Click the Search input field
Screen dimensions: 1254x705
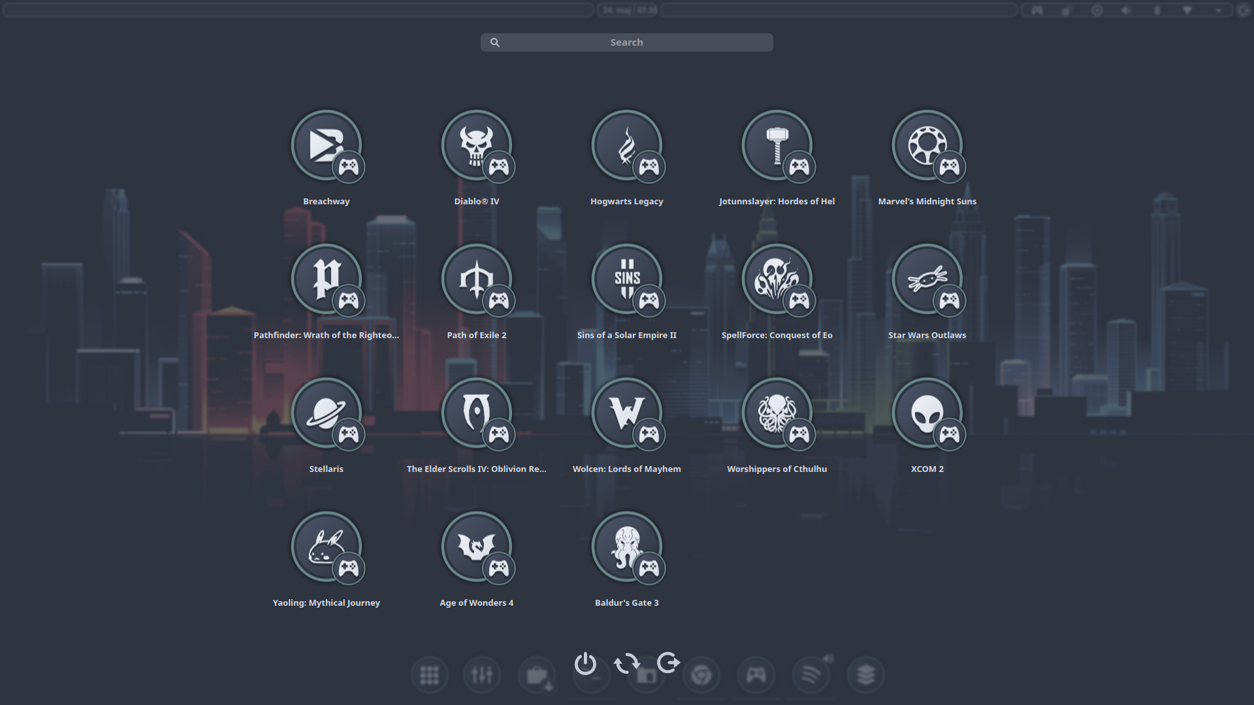click(626, 42)
